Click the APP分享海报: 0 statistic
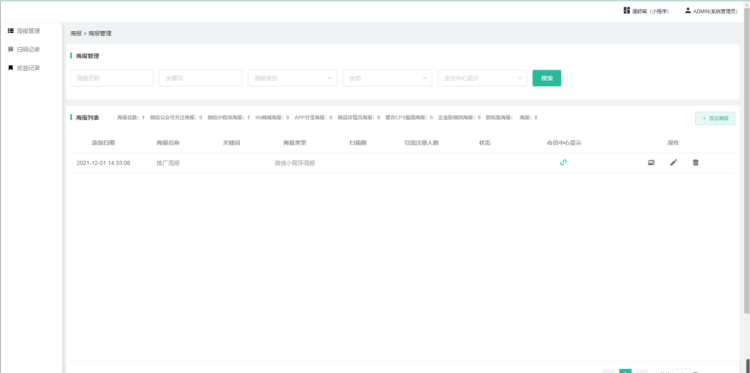 pyautogui.click(x=313, y=118)
